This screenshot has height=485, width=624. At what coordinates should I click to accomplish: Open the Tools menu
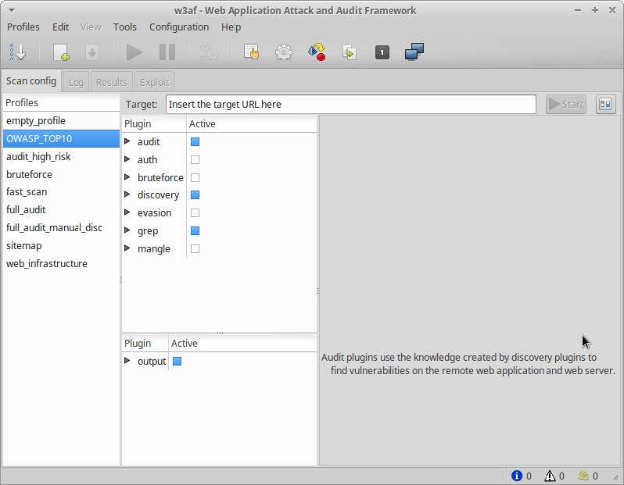coord(124,27)
